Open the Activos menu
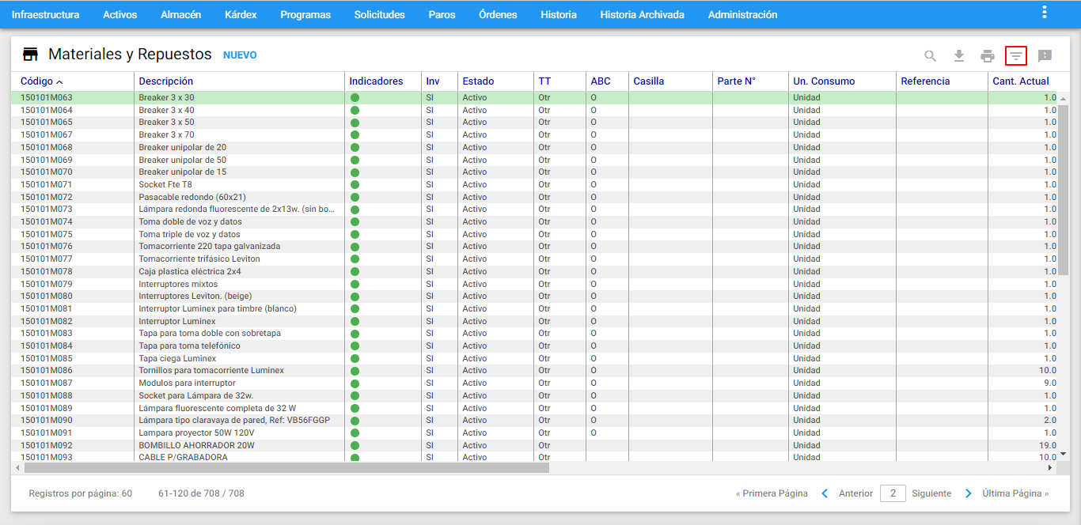This screenshot has height=525, width=1081. tap(119, 14)
